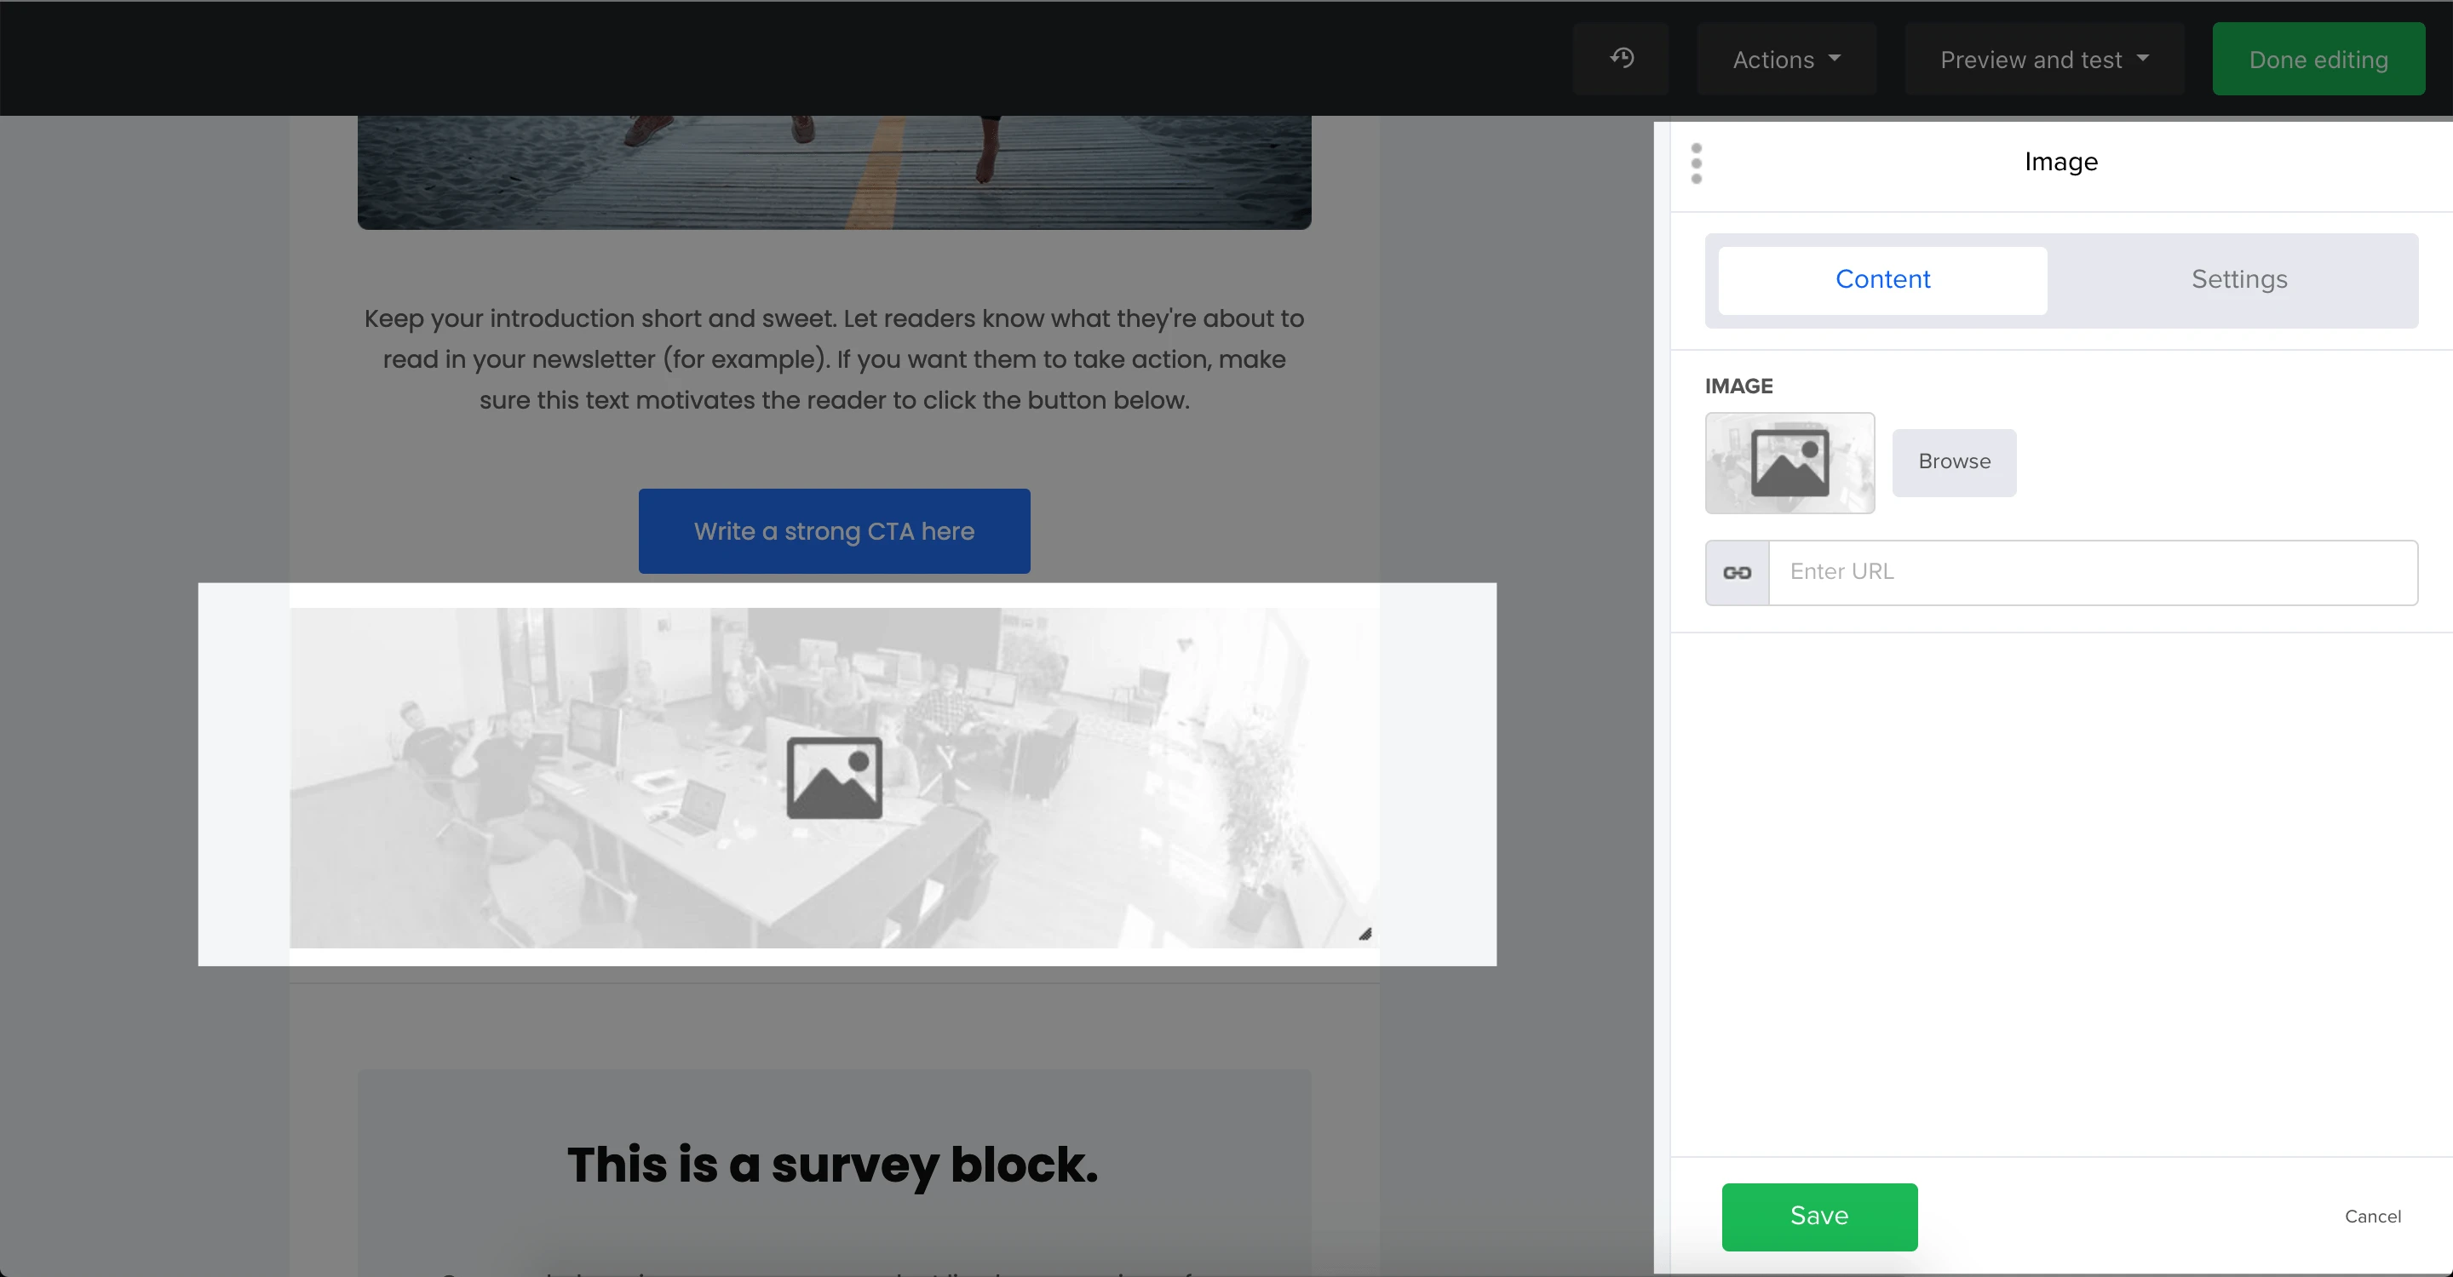Finish with the Done editing button
Image resolution: width=2453 pixels, height=1277 pixels.
click(2318, 60)
